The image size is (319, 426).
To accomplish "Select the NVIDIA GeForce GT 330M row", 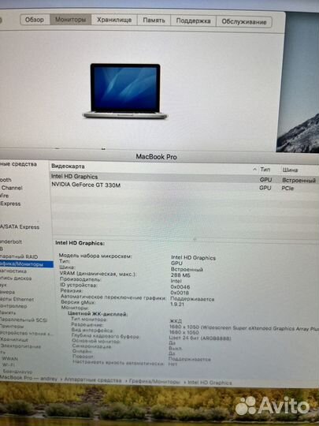I will pos(184,186).
